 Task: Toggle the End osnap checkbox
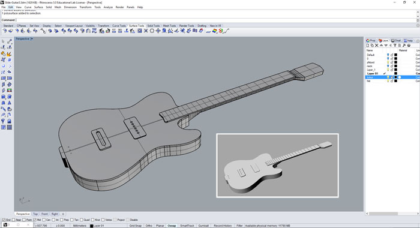(x=4, y=220)
